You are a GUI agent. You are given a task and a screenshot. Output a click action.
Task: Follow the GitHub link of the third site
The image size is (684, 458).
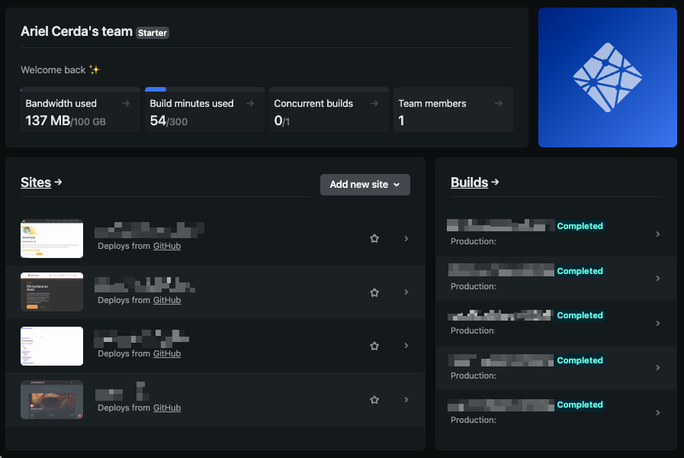point(167,353)
